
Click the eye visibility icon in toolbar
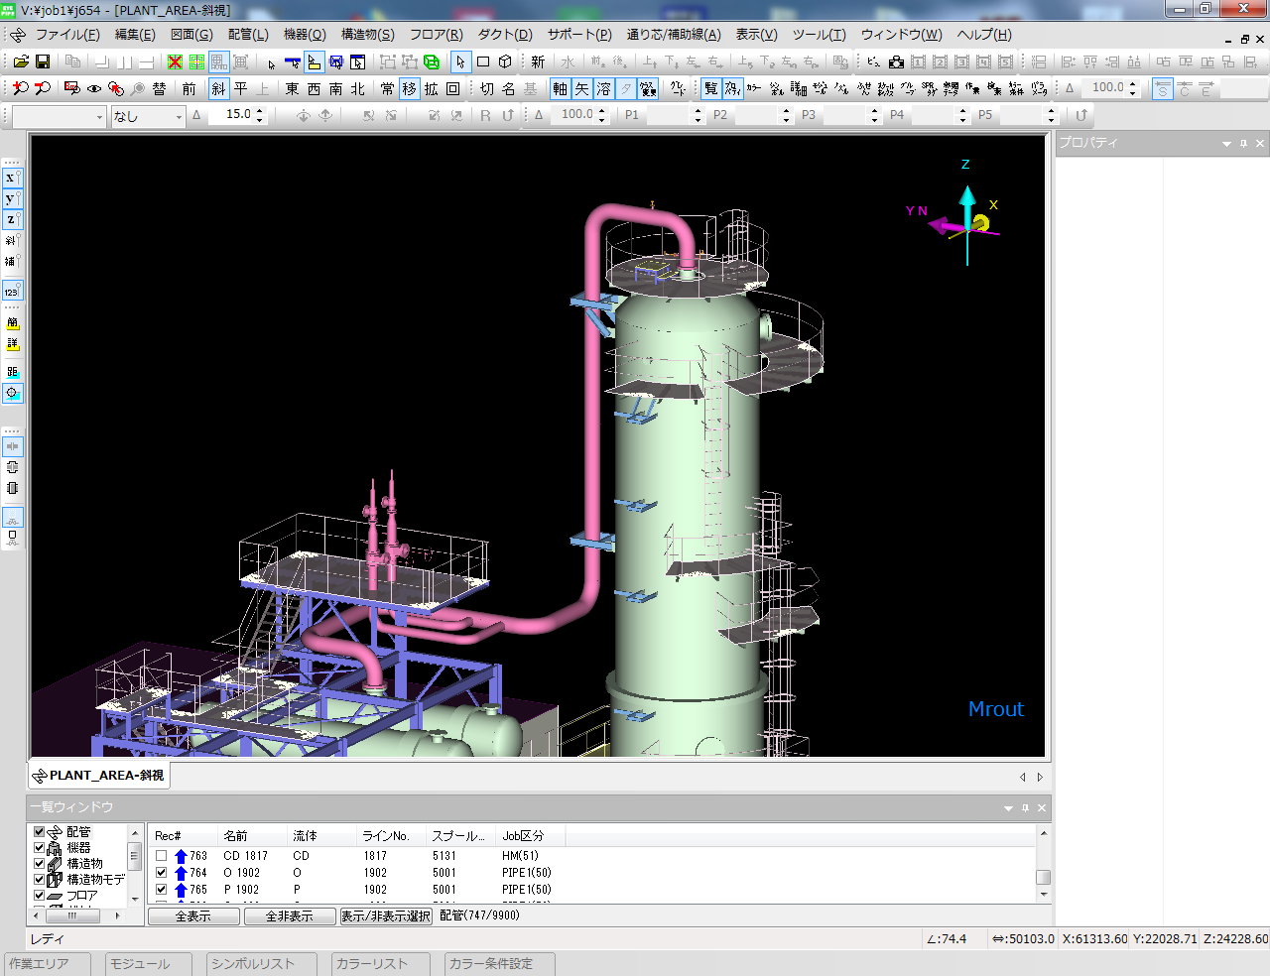94,88
